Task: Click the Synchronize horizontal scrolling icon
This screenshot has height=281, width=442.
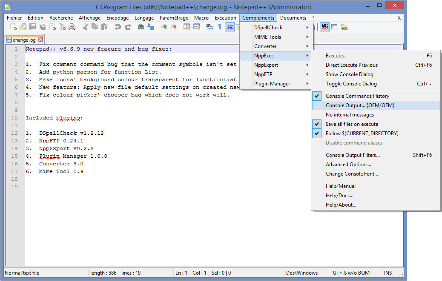Action: [196, 27]
